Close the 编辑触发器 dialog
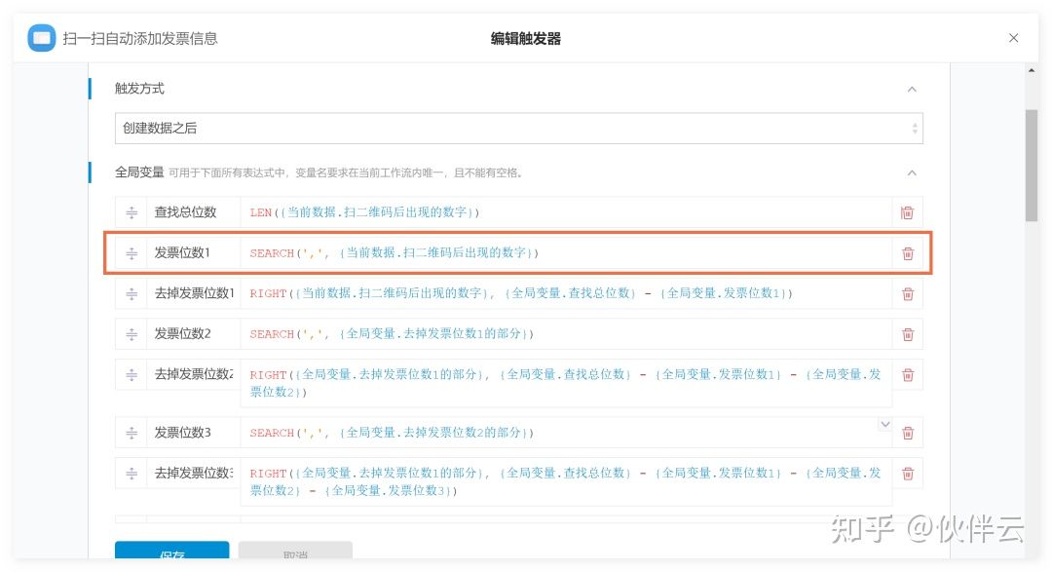Viewport: 1052px width, 572px height. point(1014,38)
